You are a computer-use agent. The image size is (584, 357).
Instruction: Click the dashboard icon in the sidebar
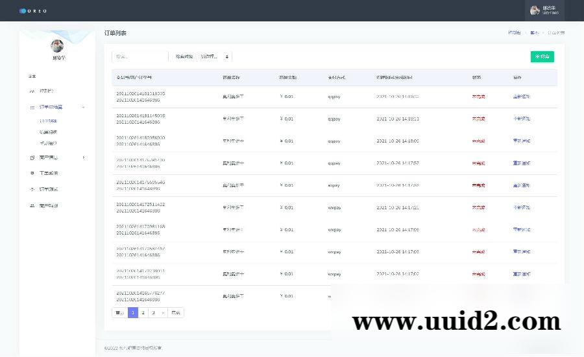32,91
